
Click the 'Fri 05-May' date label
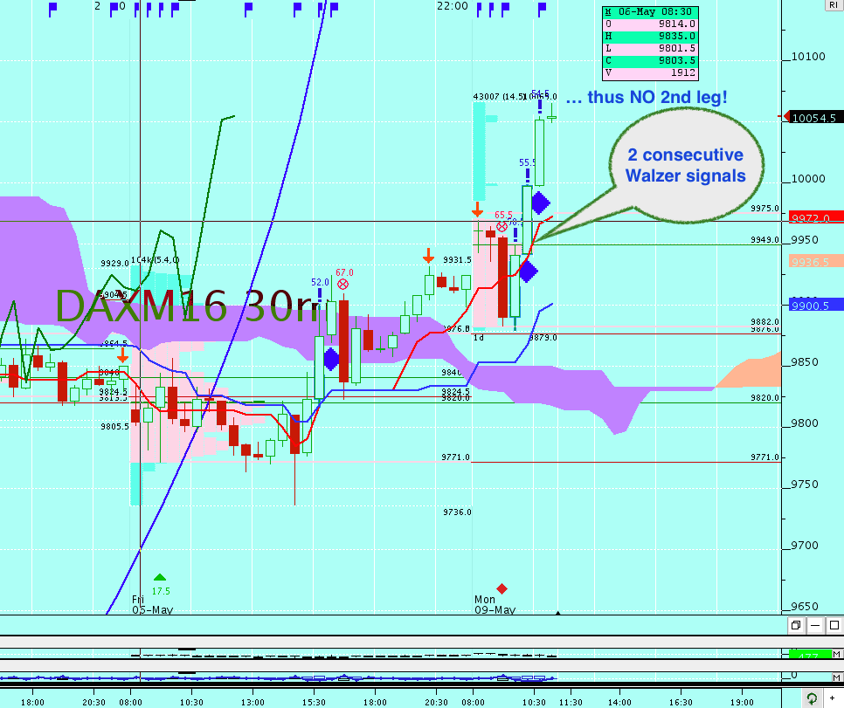tap(152, 605)
